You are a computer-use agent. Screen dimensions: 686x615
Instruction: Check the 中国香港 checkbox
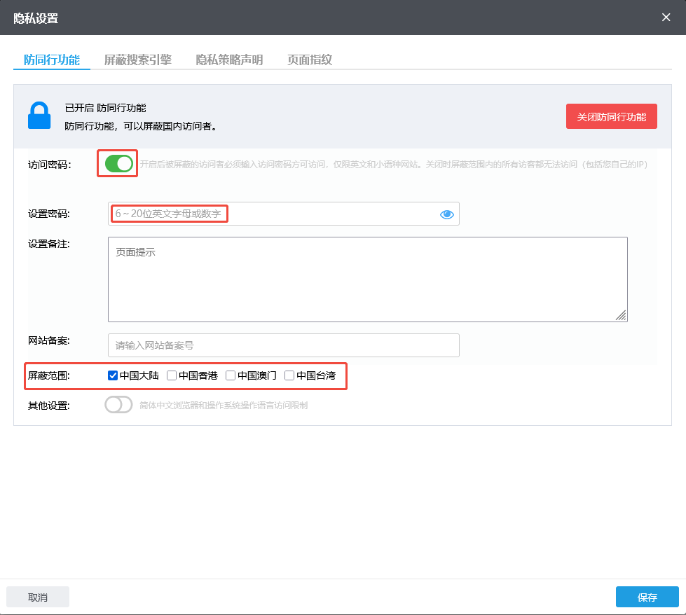pyautogui.click(x=171, y=375)
